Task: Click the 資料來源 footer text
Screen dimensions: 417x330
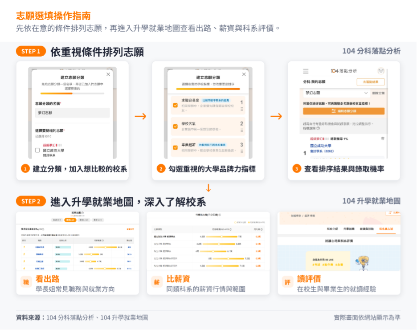Action: 82,318
